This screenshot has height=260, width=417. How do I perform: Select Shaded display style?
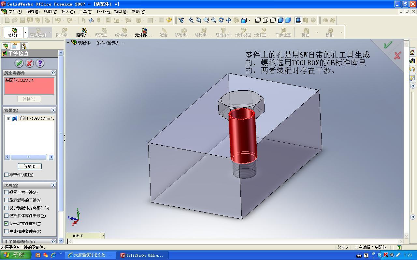tap(288, 20)
